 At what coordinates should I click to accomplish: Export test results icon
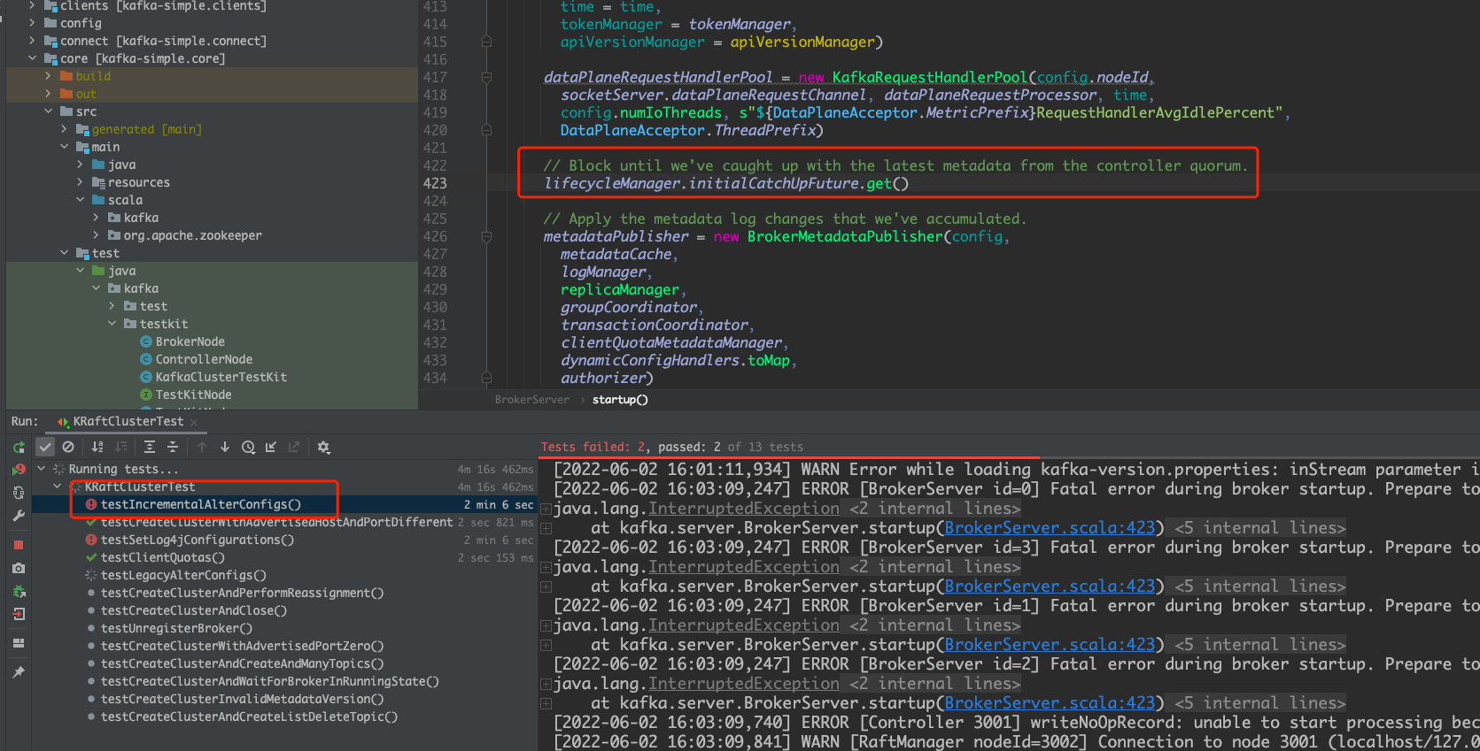tap(294, 448)
